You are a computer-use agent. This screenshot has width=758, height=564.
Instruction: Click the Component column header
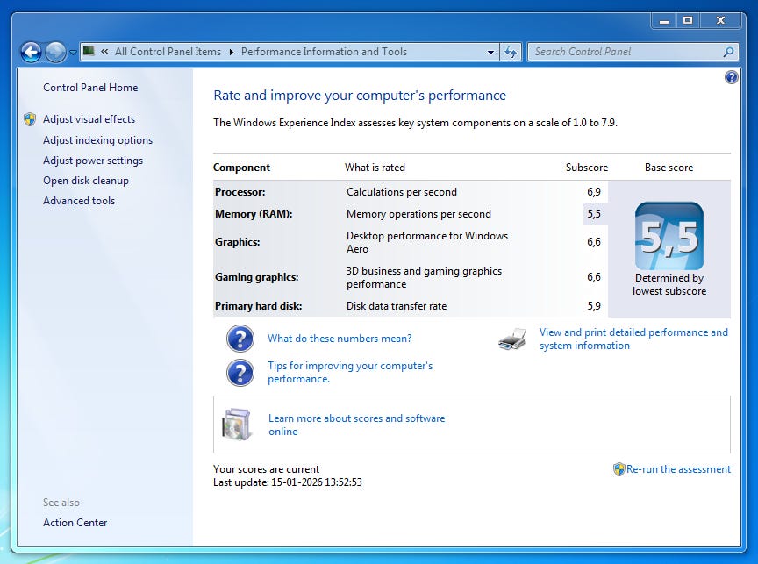[x=242, y=168]
